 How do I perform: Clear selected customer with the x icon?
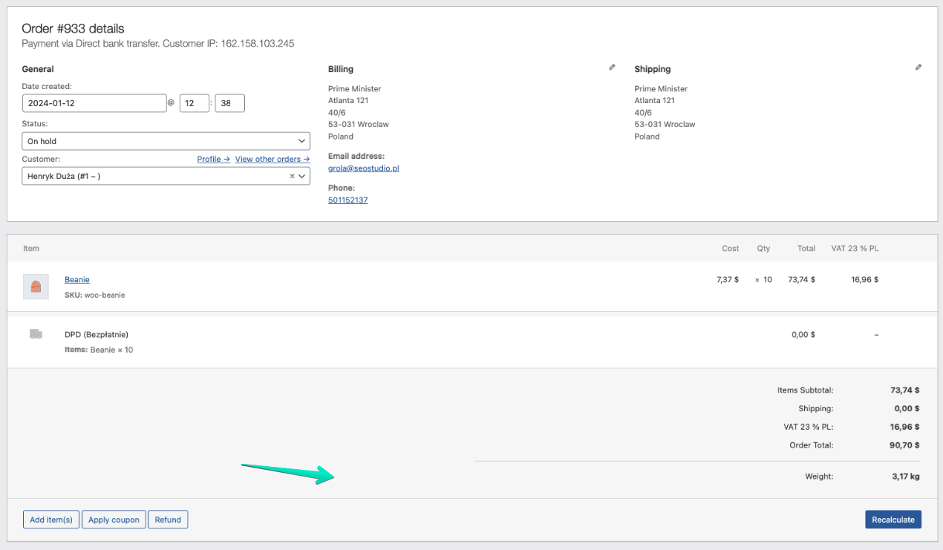tap(292, 177)
